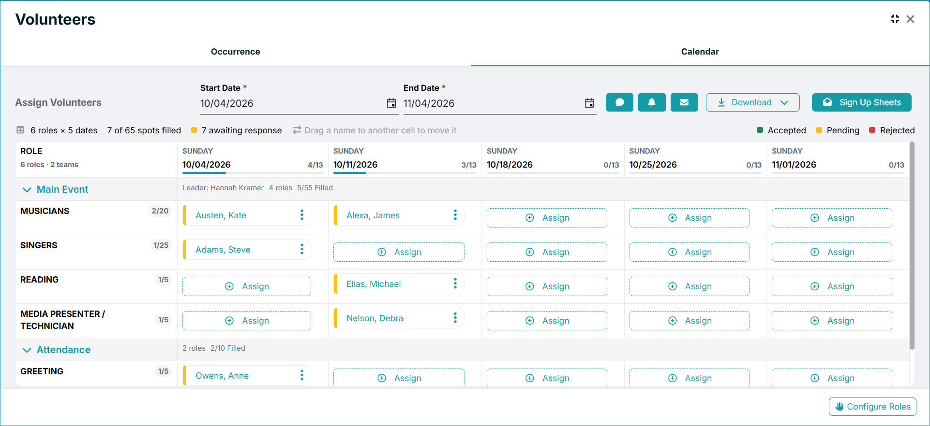The height and width of the screenshot is (426, 930).
Task: Click the swap arrows icon beside drag hint
Action: point(297,130)
